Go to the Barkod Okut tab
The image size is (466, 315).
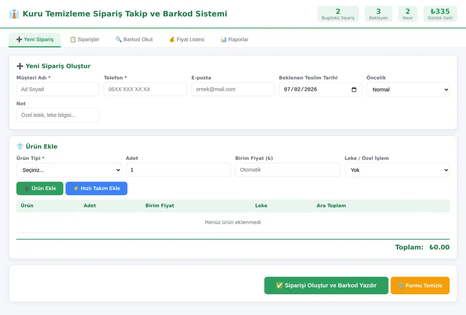[x=134, y=40]
